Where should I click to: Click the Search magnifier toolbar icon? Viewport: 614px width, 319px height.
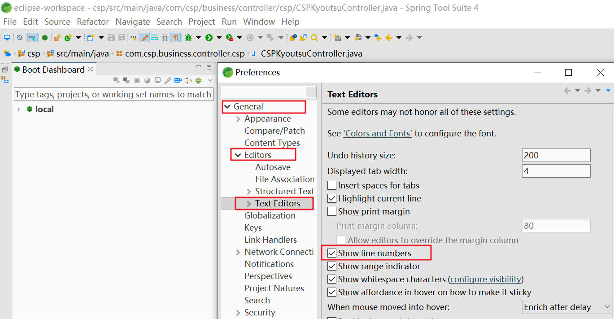click(314, 38)
